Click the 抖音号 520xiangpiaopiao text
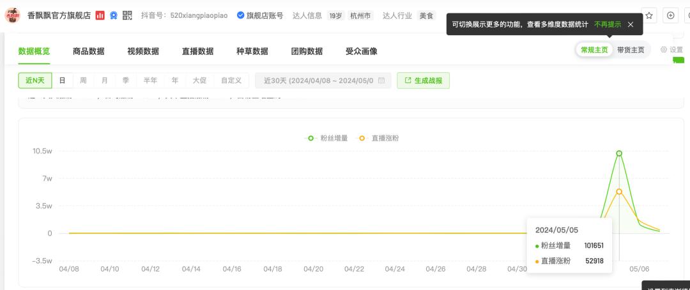 pyautogui.click(x=185, y=15)
